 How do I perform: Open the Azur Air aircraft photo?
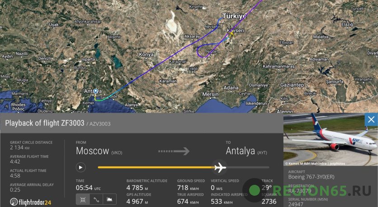[x=331, y=140]
